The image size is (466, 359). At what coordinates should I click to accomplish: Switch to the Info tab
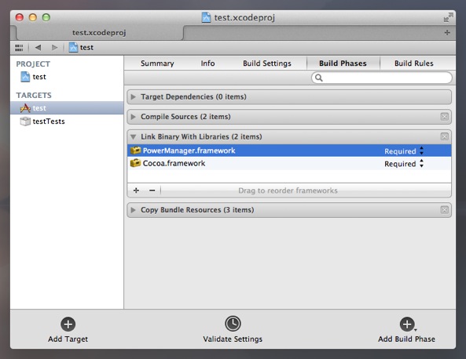(x=207, y=63)
